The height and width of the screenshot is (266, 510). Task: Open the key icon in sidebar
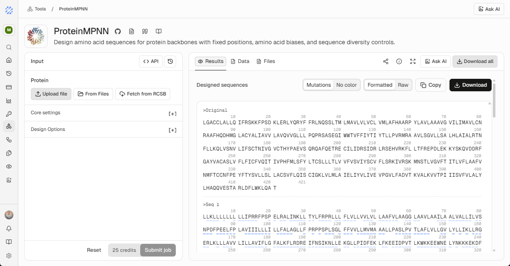tap(9, 114)
